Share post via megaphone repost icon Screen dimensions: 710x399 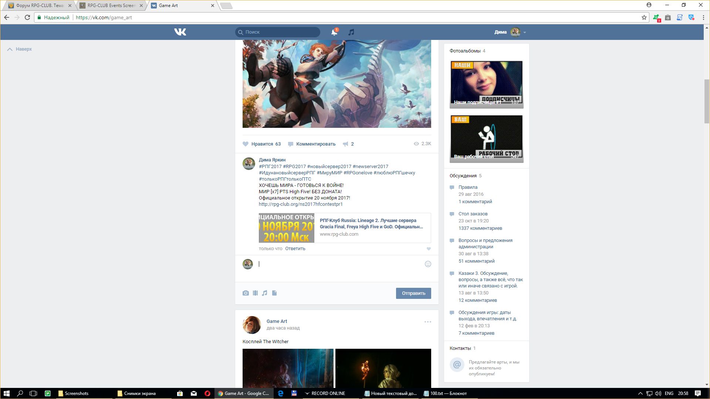tap(345, 144)
